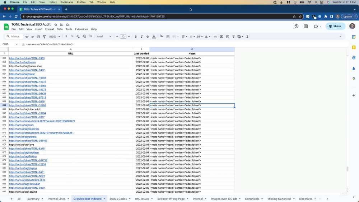Switch to the Status Codes sheet tab
The width and height of the screenshot is (359, 202).
[x=118, y=199]
